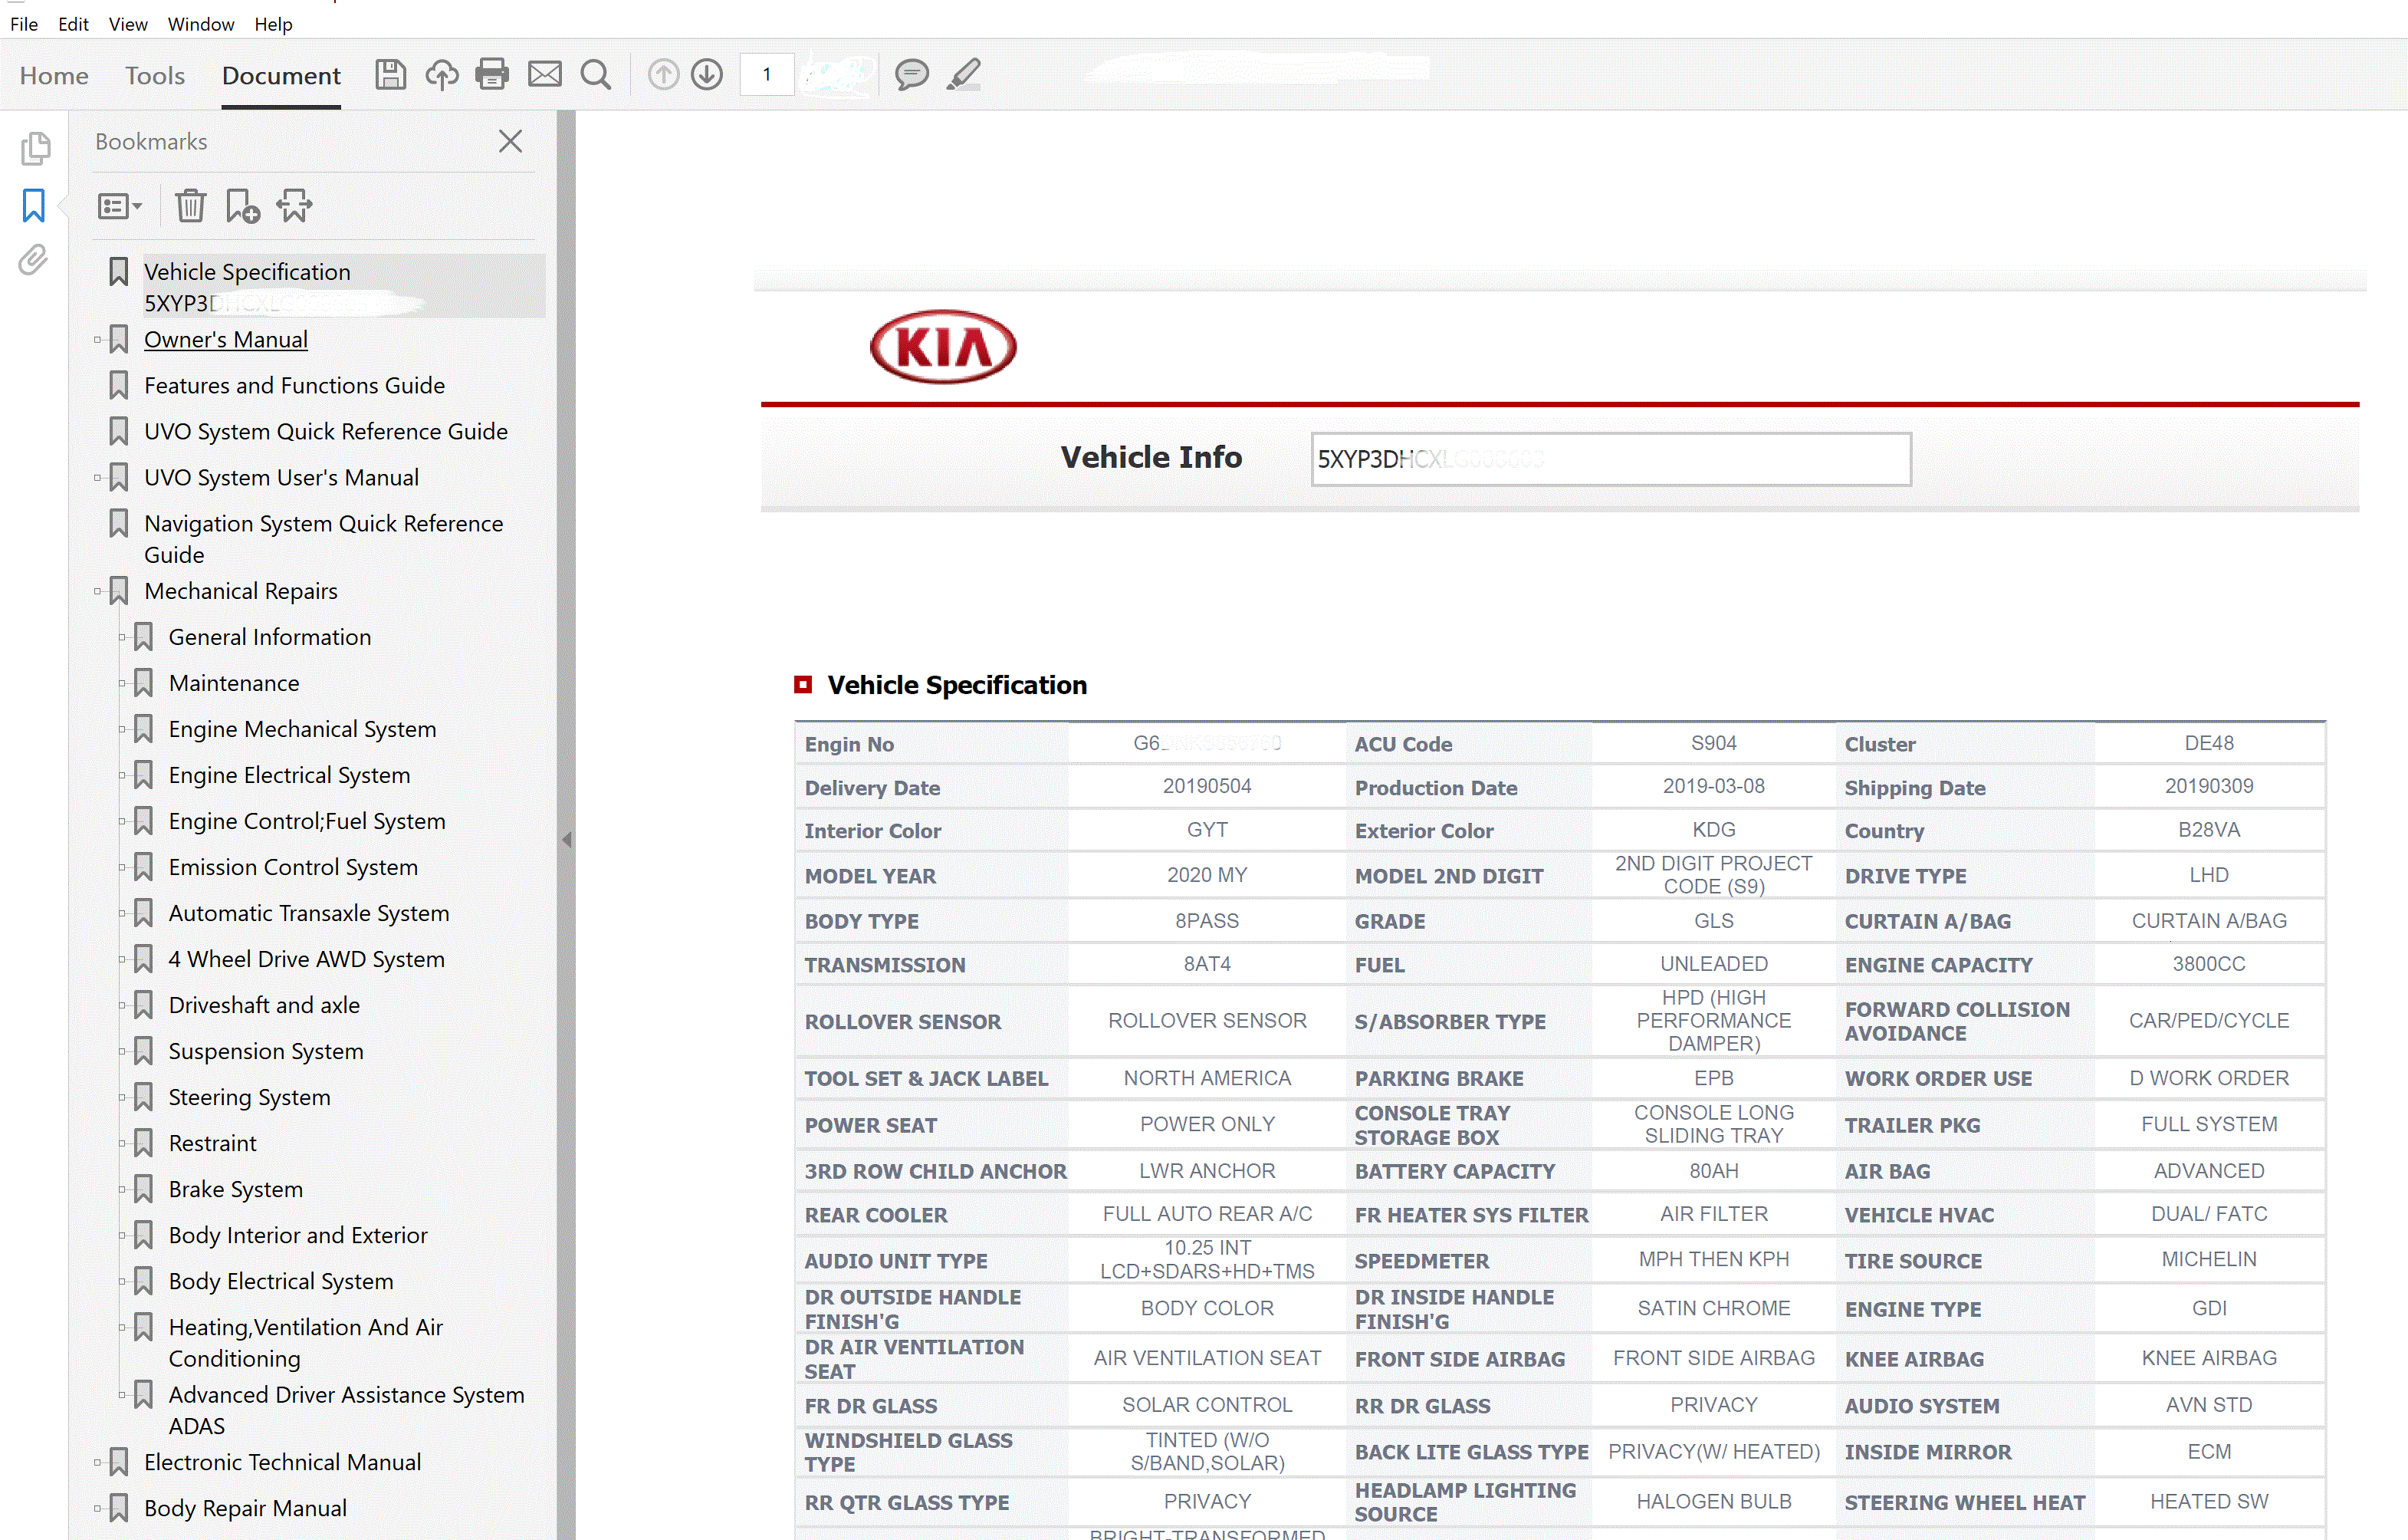This screenshot has width=2408, height=1540.
Task: Select Engine Control;Fuel System bookmark
Action: point(307,822)
